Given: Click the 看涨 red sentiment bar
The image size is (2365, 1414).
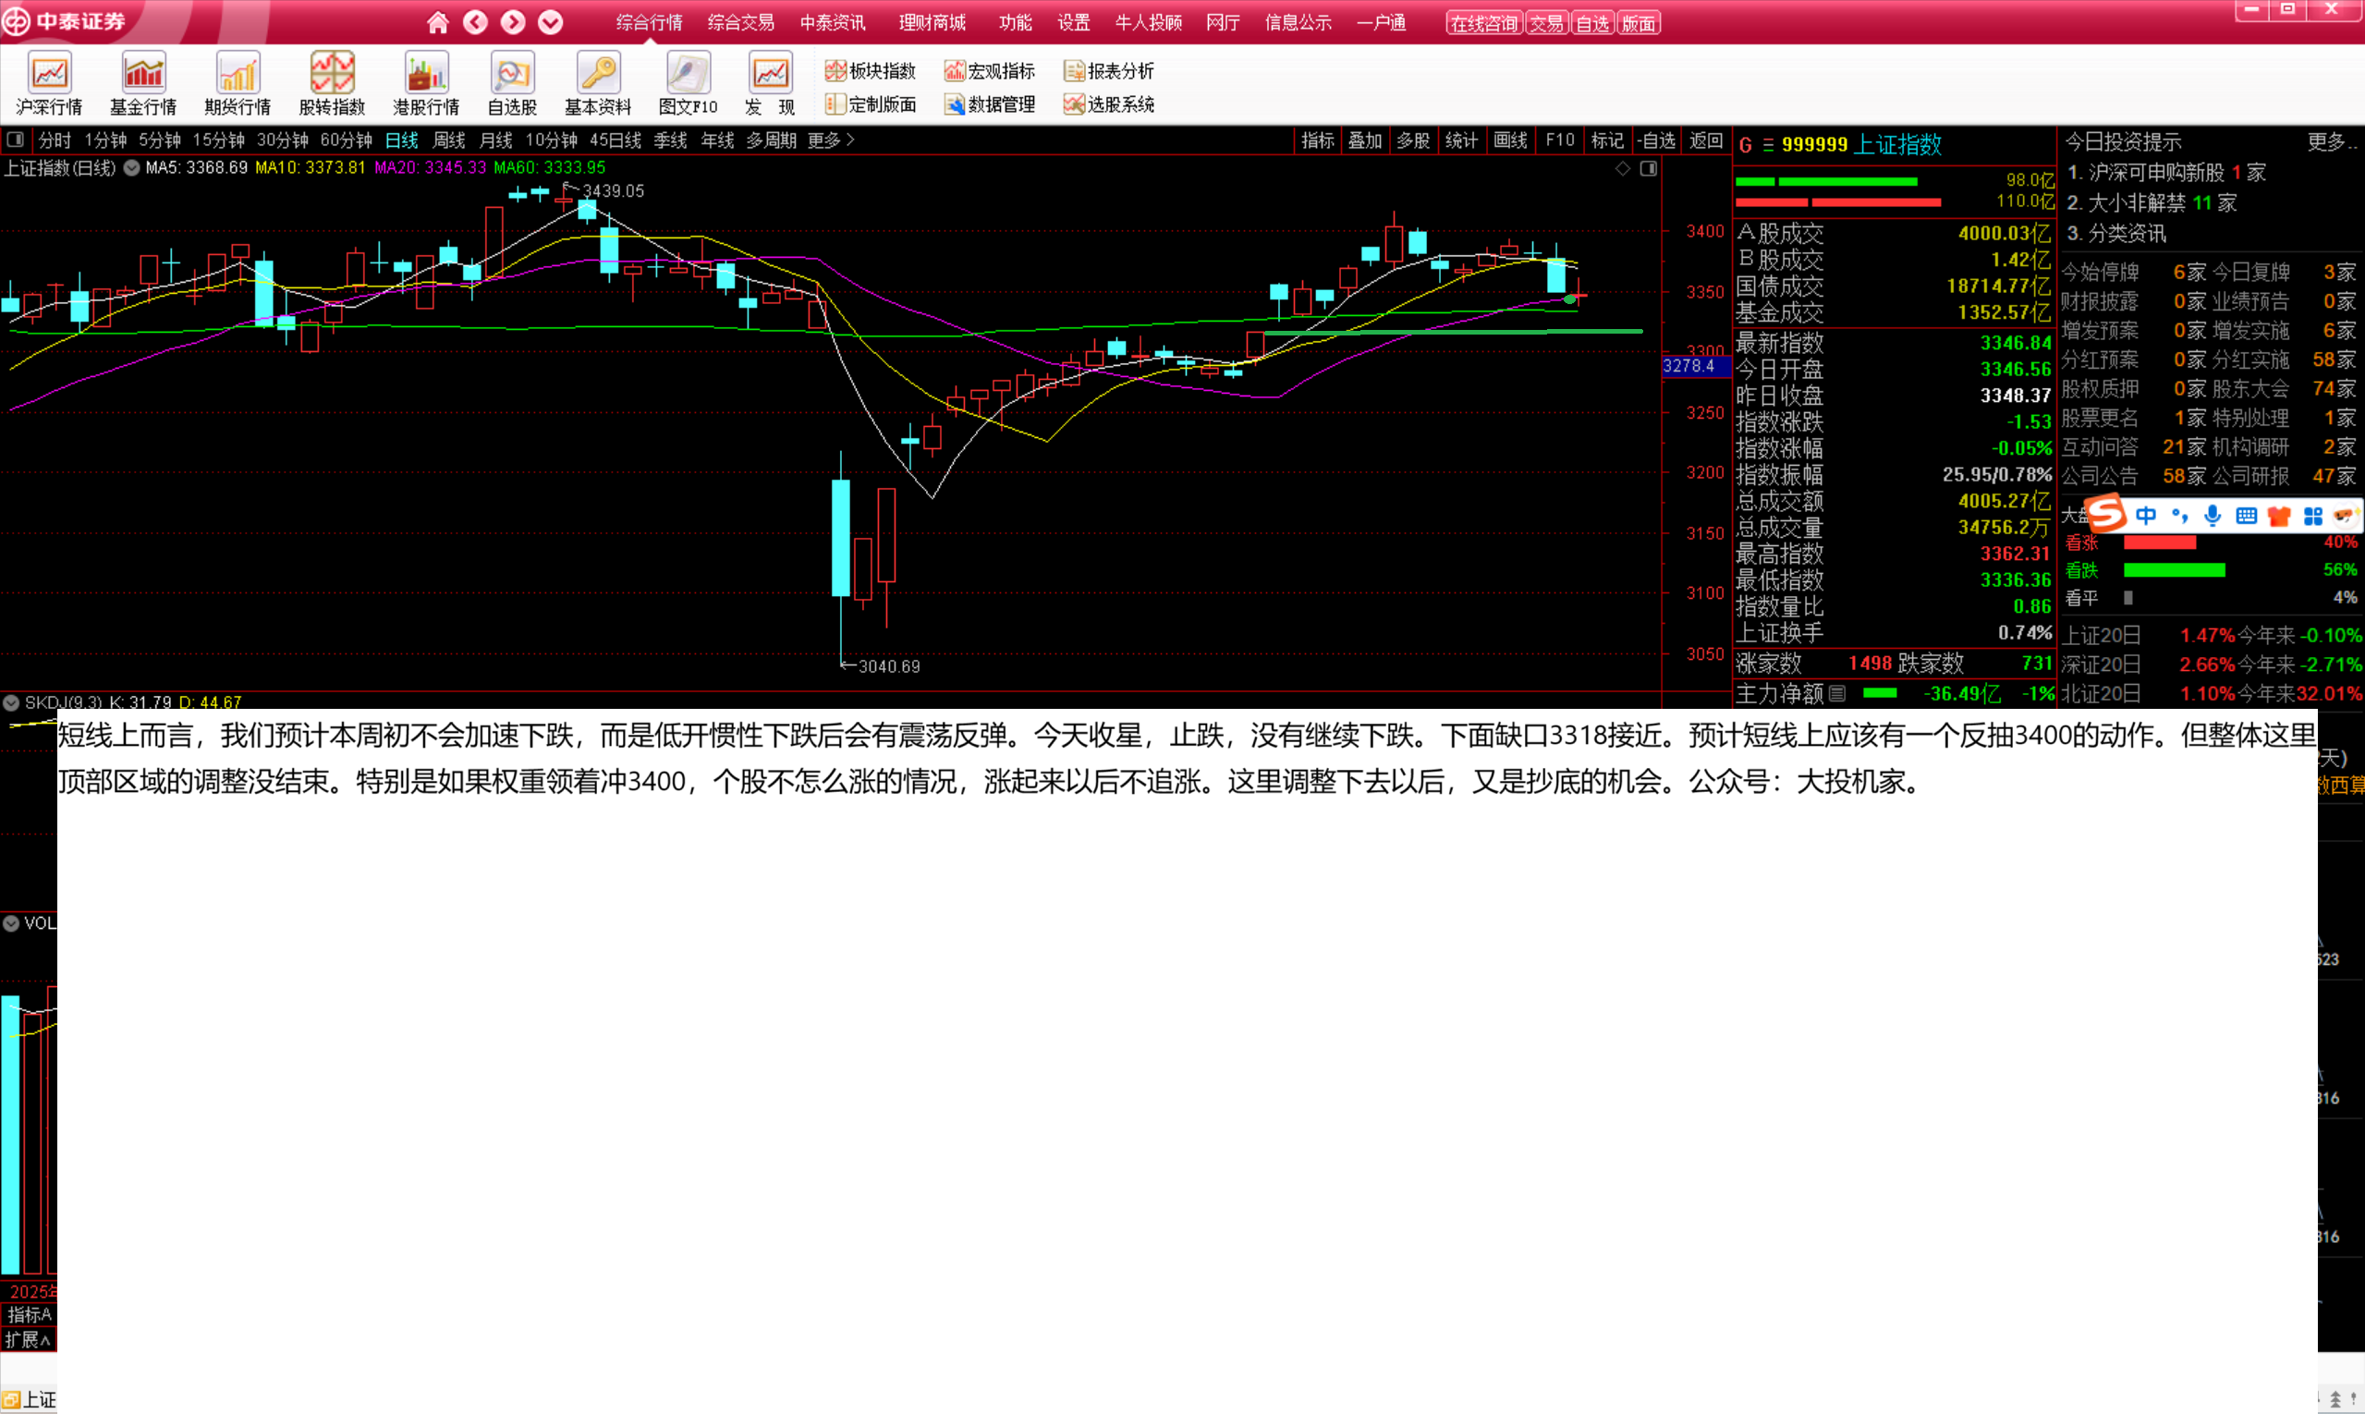Looking at the screenshot, I should (2160, 542).
